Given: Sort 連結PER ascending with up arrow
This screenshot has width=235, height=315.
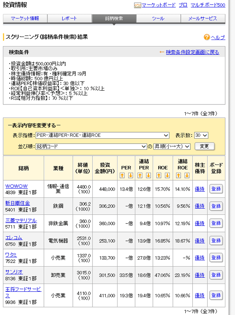Looking at the screenshot, I should 140,176.
